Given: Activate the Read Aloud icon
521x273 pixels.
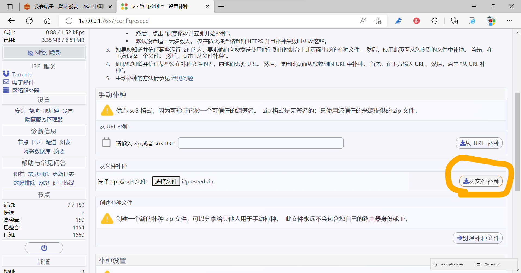Looking at the screenshot, I should click(363, 21).
